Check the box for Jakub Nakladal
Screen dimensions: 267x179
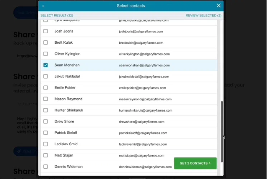click(x=45, y=77)
